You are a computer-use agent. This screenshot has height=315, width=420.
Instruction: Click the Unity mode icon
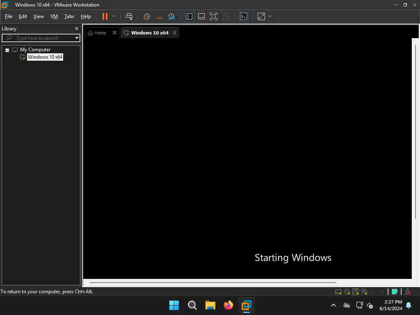point(226,16)
